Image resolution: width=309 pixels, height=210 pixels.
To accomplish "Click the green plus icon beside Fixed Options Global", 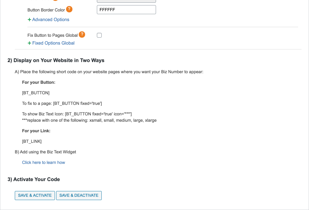I will pyautogui.click(x=29, y=43).
